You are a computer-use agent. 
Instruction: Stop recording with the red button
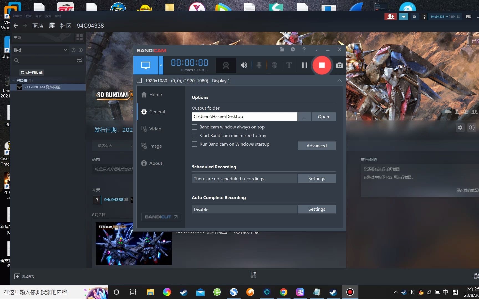pos(322,65)
